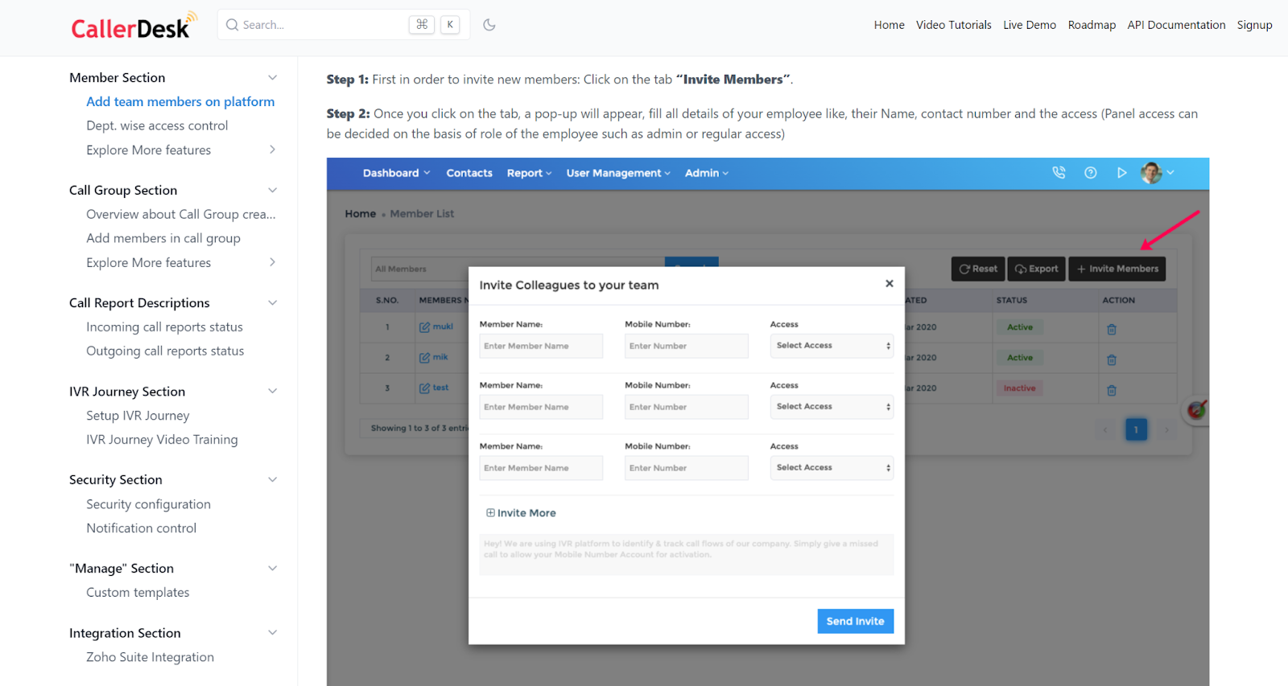Click Invite More plus icon

click(490, 513)
